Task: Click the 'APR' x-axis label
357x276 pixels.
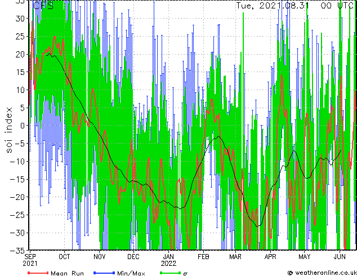Action: [270, 257]
